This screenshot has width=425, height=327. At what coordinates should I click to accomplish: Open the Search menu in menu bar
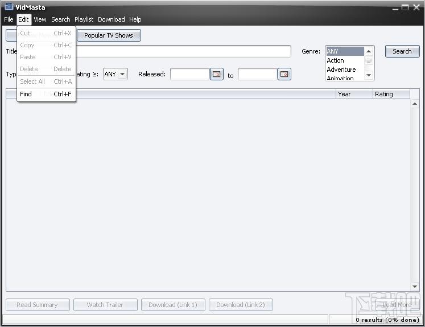pyautogui.click(x=61, y=19)
